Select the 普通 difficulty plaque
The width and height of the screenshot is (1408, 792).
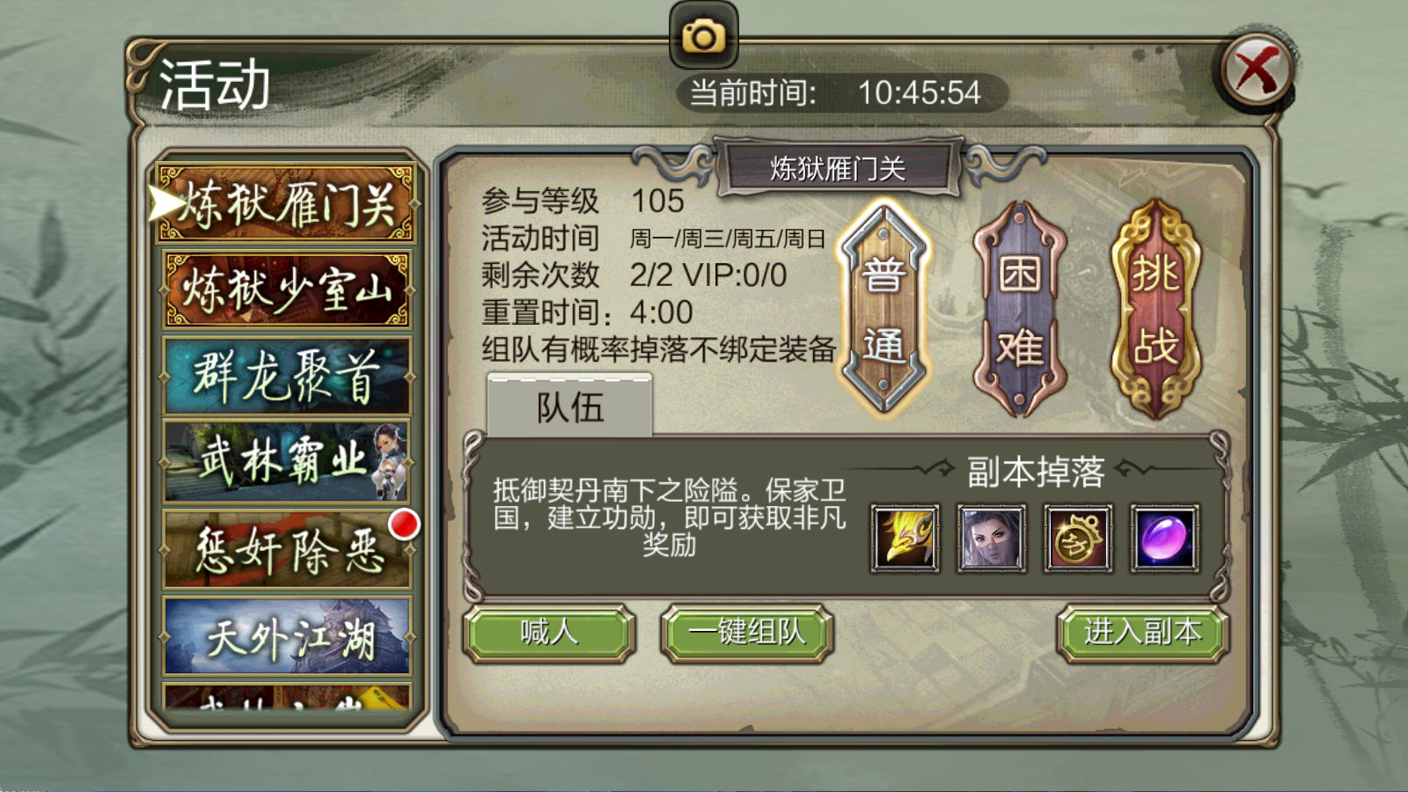pyautogui.click(x=884, y=308)
